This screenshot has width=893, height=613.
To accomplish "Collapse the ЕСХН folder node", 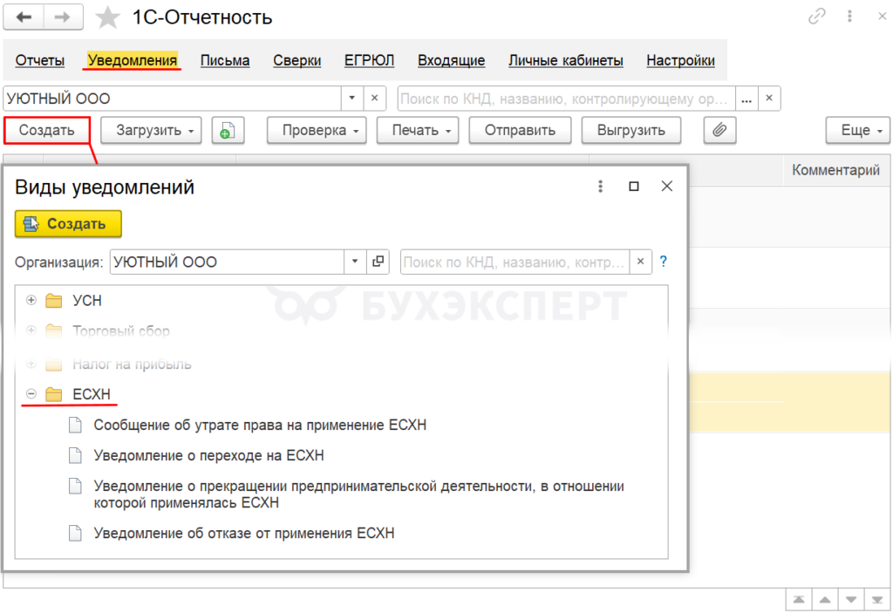I will click(31, 393).
